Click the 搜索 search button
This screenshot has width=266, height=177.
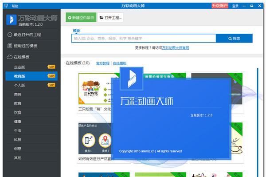point(234,38)
